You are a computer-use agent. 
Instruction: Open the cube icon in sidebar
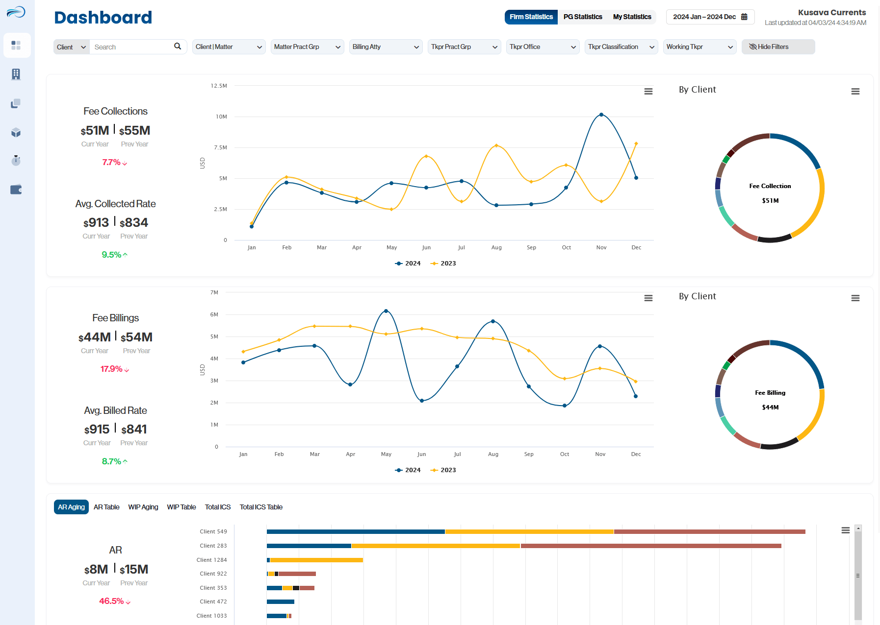(x=16, y=132)
